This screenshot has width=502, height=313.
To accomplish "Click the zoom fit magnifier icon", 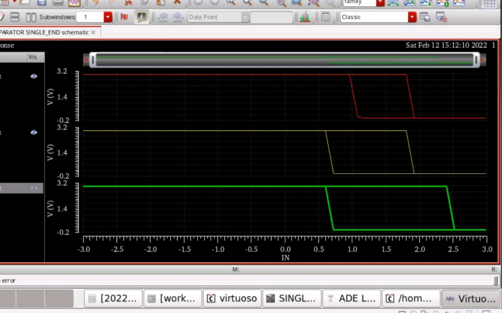I will tap(297, 3).
